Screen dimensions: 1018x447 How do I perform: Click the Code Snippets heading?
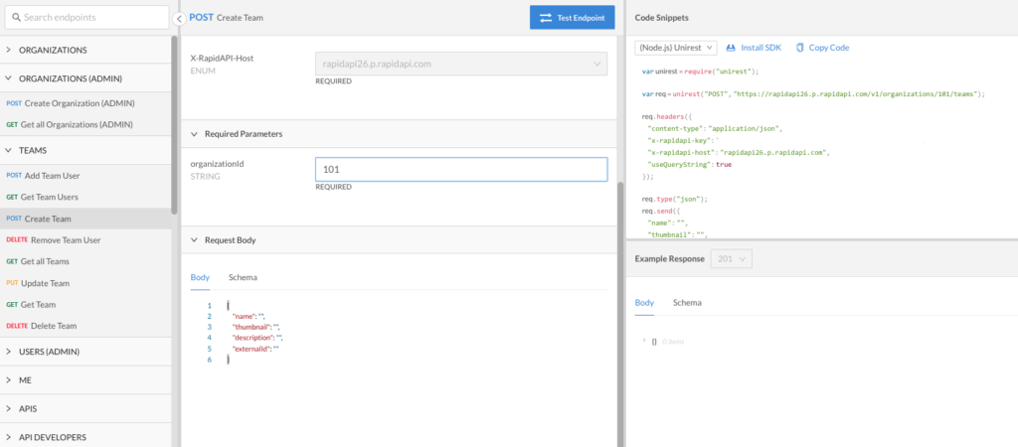661,18
